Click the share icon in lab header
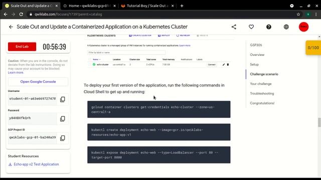 tap(234, 26)
